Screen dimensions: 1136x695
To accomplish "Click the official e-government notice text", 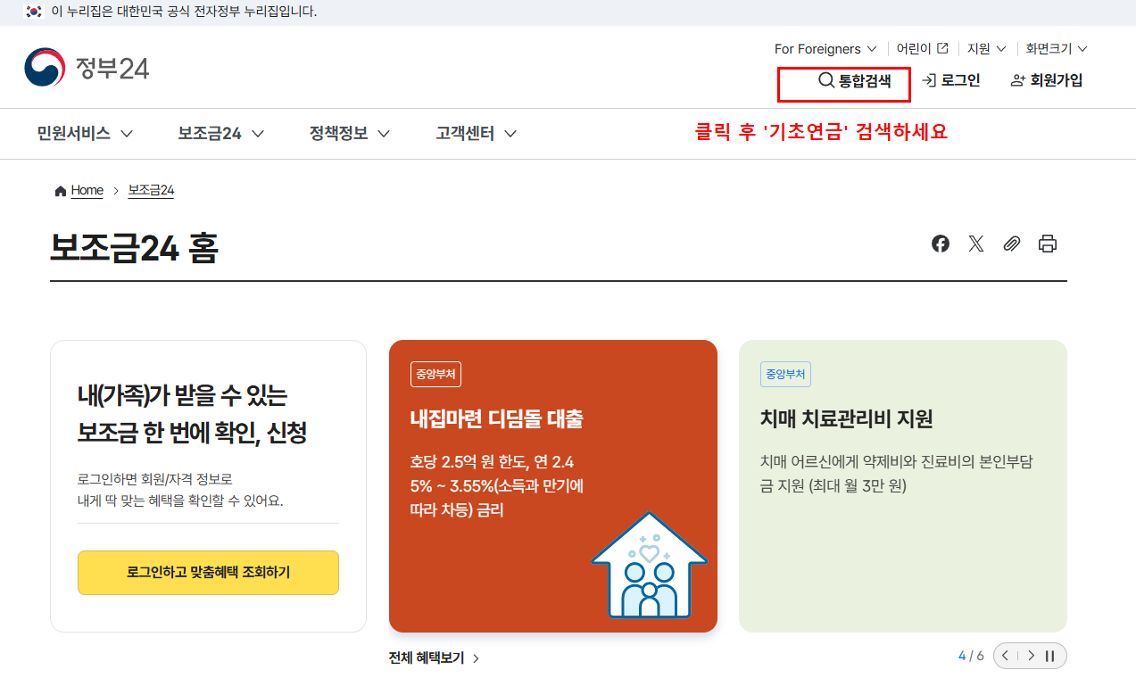I will 185,12.
